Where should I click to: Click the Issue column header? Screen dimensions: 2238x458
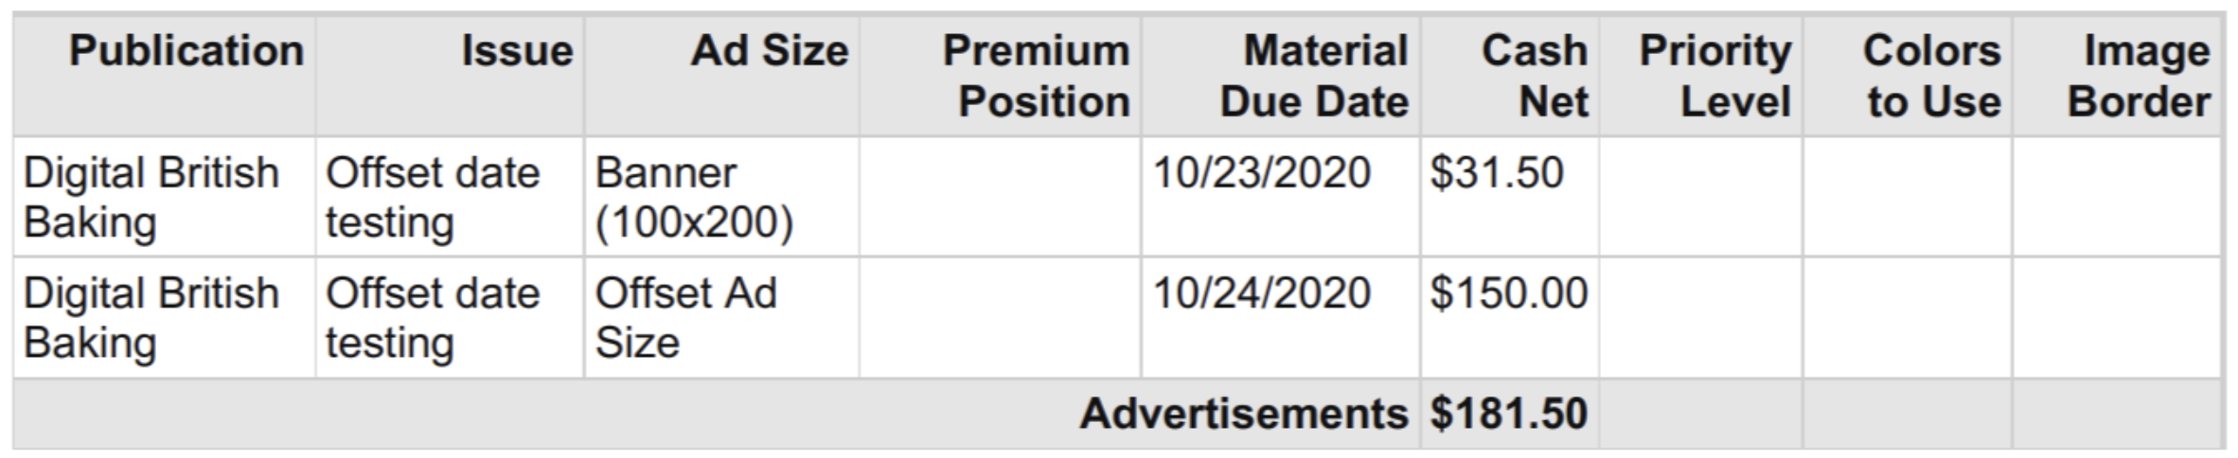[517, 52]
